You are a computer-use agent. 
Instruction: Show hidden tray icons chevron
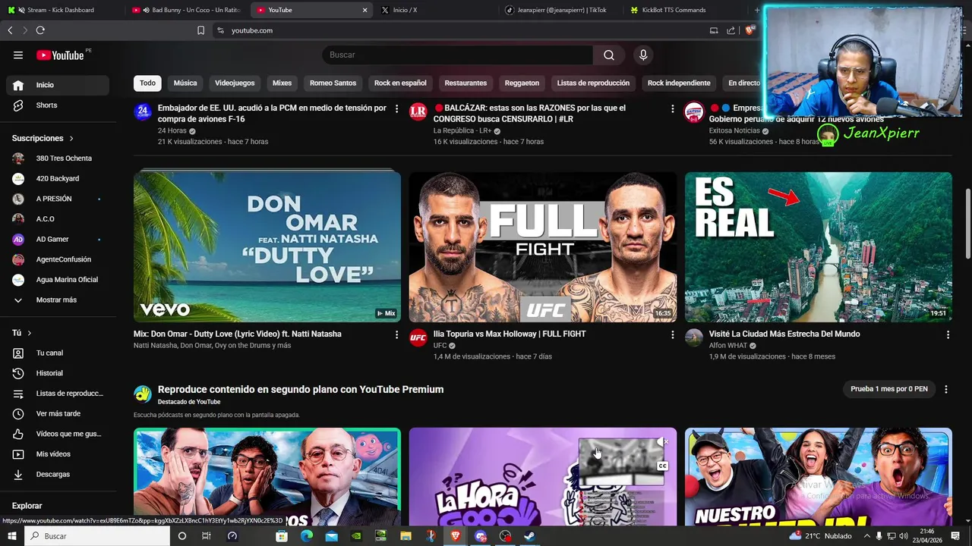coord(866,536)
